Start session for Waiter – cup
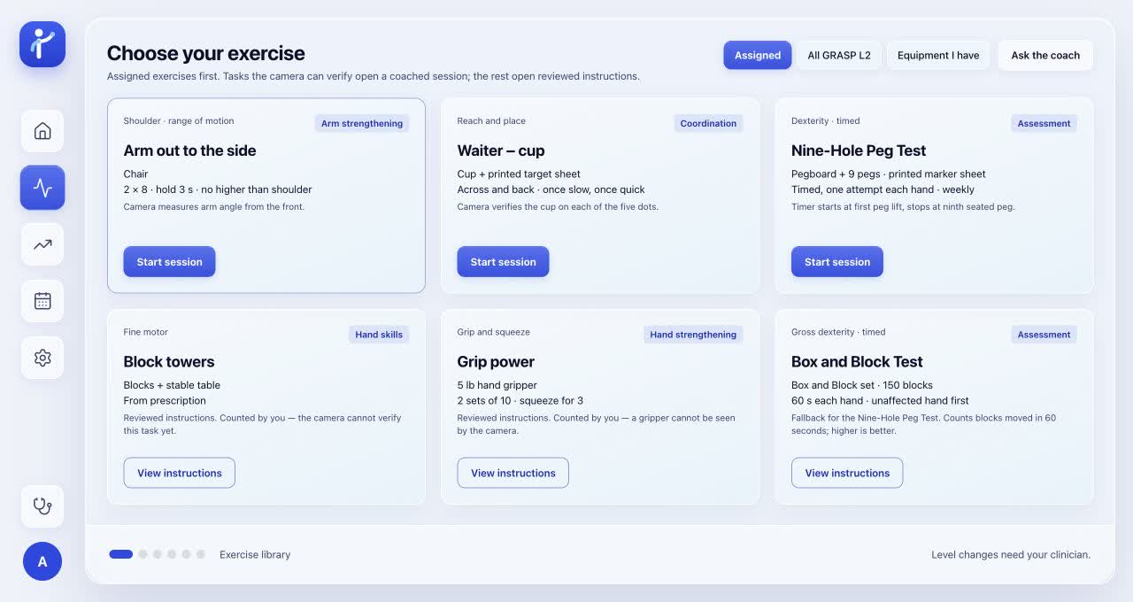Image resolution: width=1133 pixels, height=602 pixels. click(503, 262)
